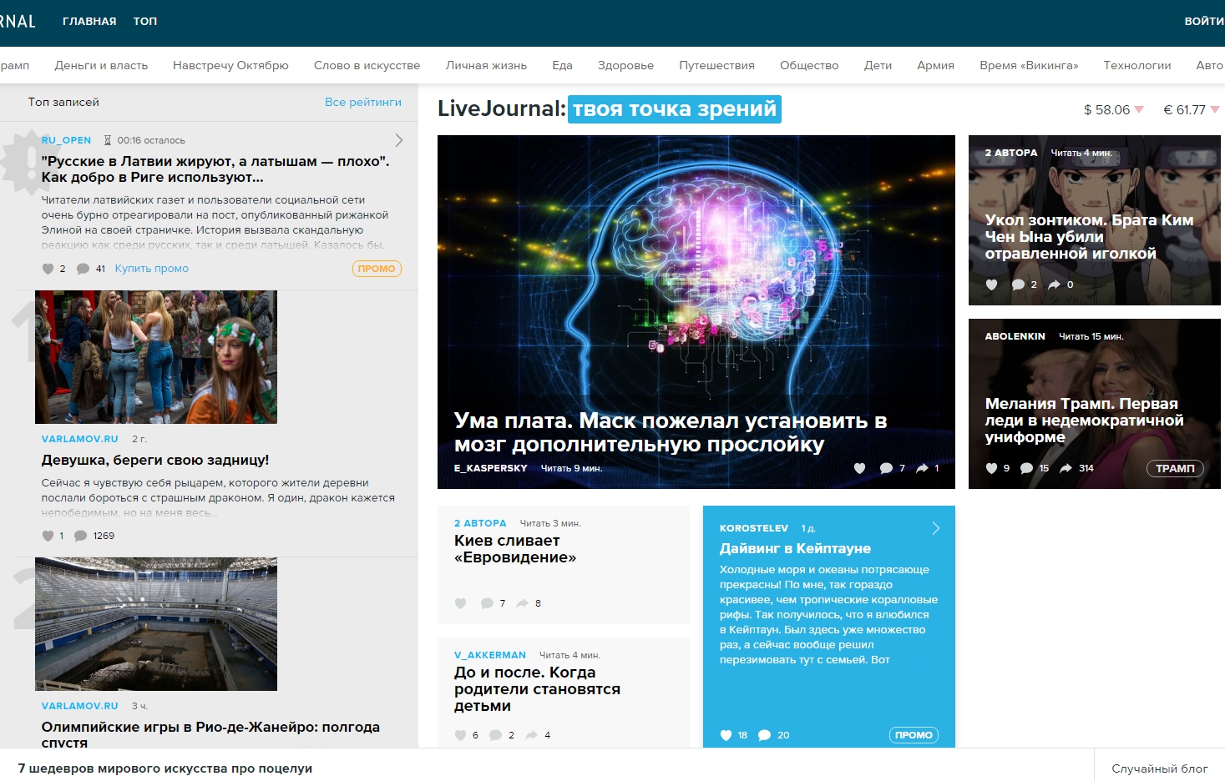Expand dollar exchange rate dropdown arrow
Screen dimensions: 1225x781
click(1139, 110)
